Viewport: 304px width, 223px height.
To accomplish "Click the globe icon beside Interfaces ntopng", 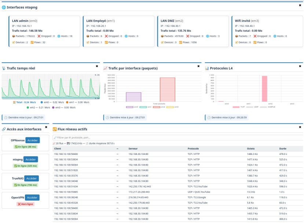I will [x=4, y=6].
